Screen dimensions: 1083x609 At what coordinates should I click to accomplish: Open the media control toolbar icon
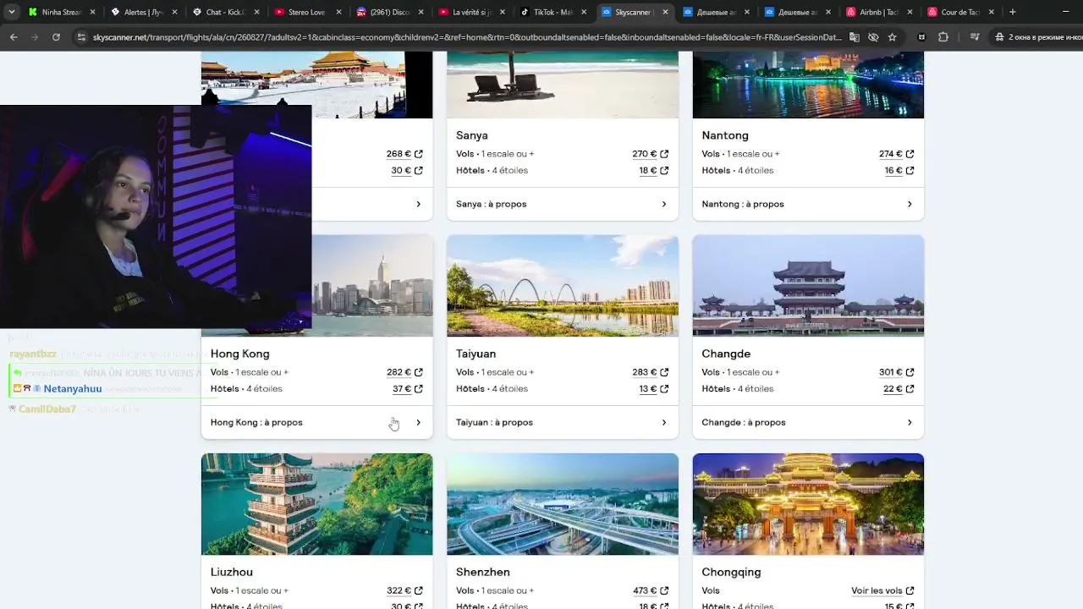[975, 37]
